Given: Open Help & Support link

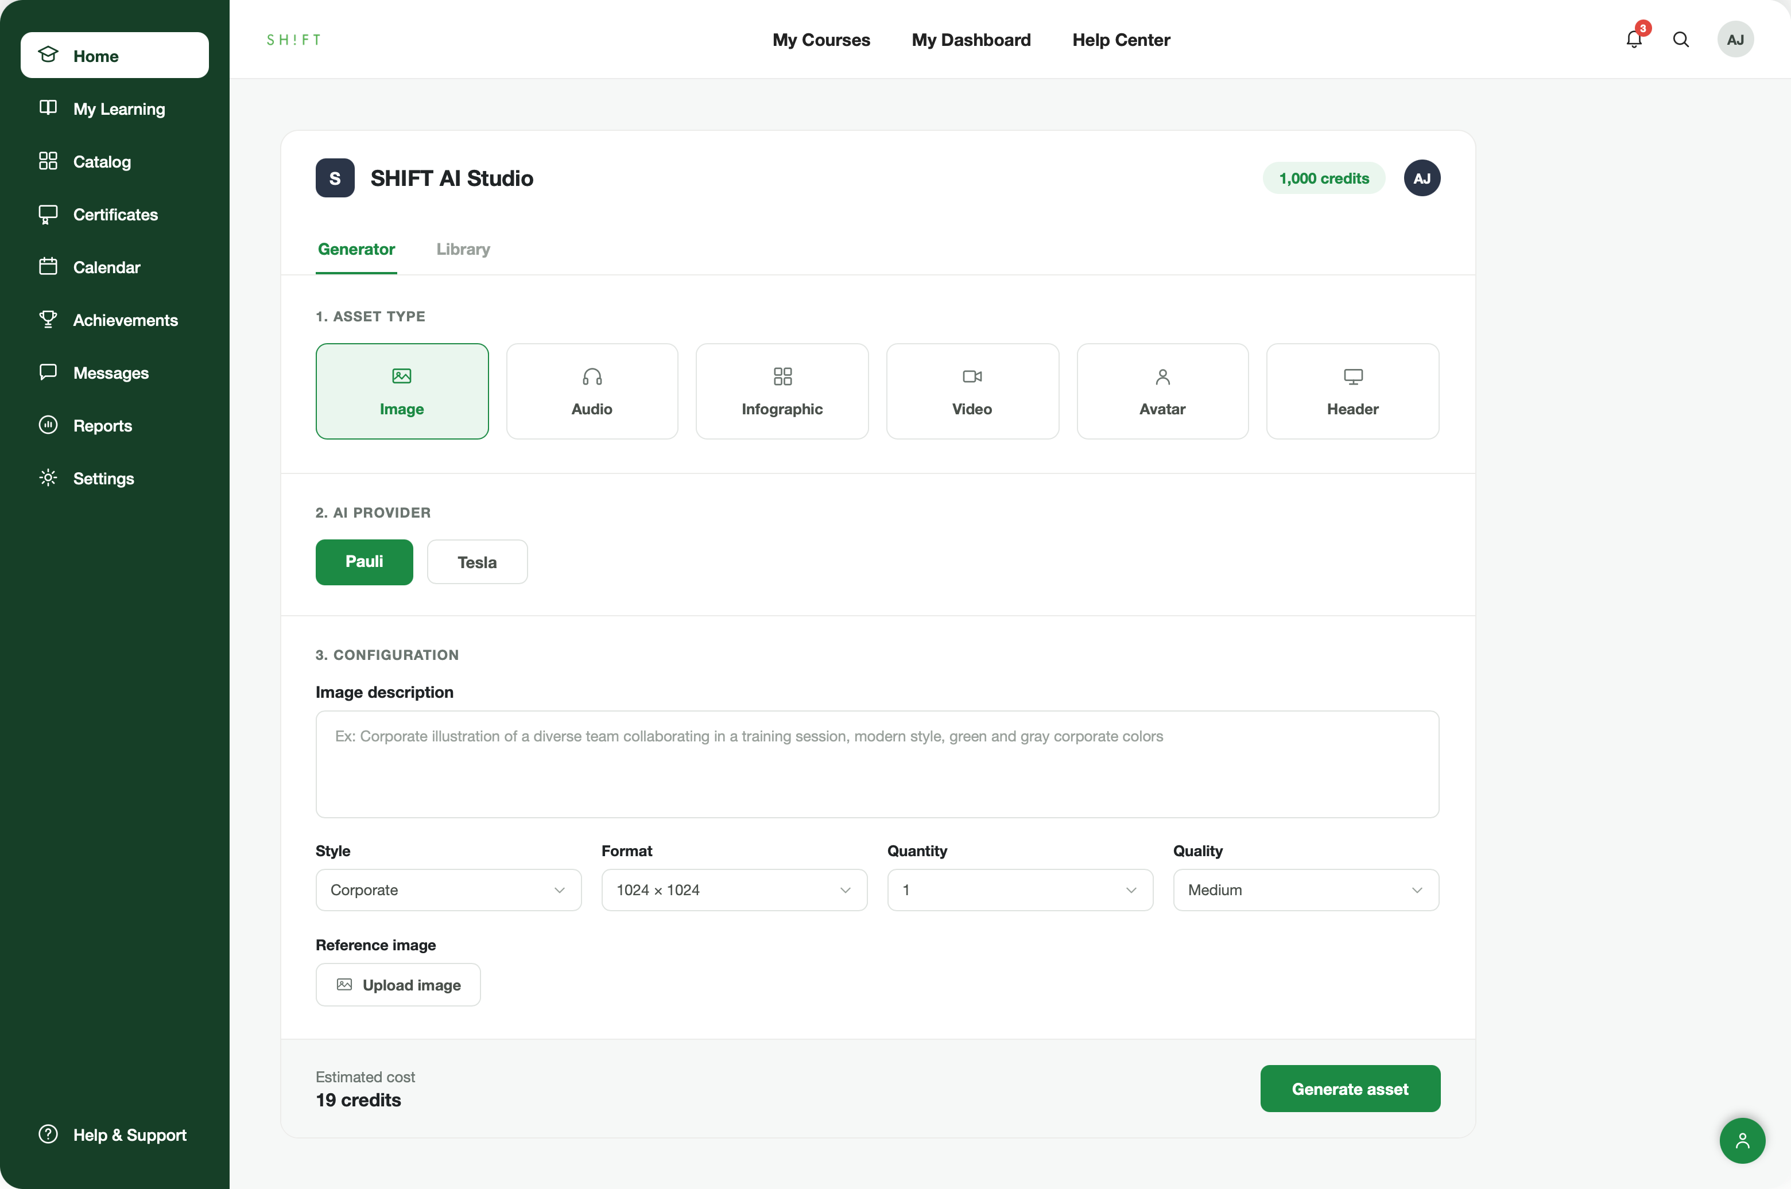Looking at the screenshot, I should [115, 1134].
